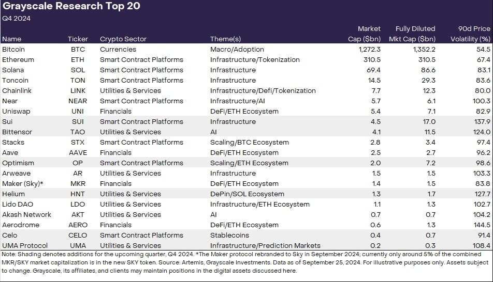This screenshot has height=282, width=493.
Task: Click the Aerodrome name cell
Action: [20, 225]
